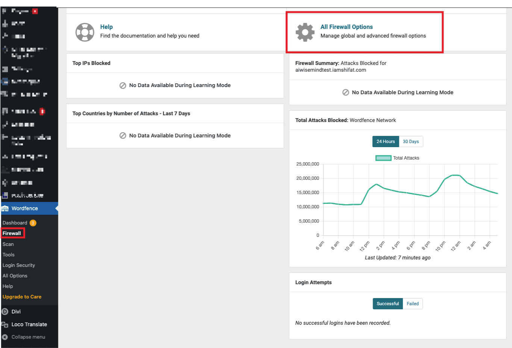Viewport: 512px width, 348px height.
Task: Open the All Firewall Options gear icon
Action: point(305,32)
